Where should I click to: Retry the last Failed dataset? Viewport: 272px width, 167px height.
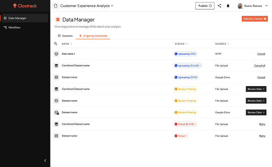tap(262, 136)
